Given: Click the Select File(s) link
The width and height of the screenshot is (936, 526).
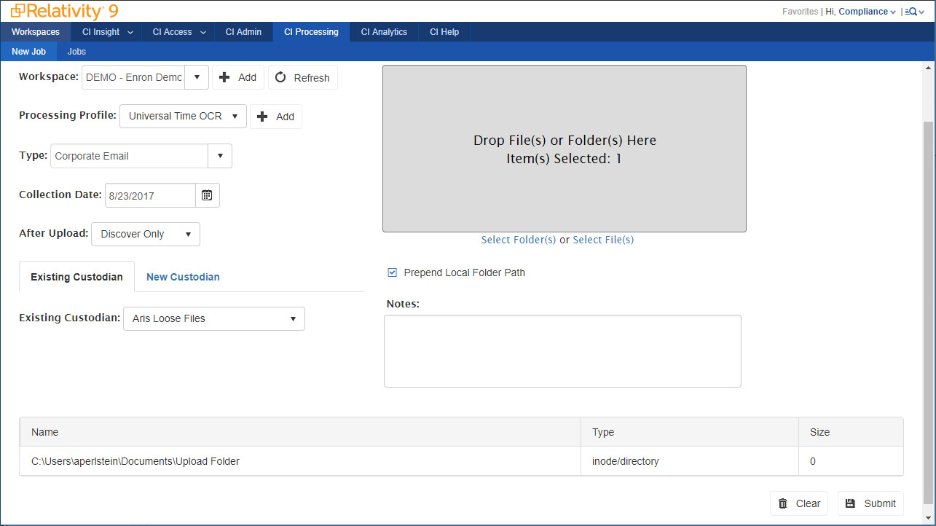Looking at the screenshot, I should coord(603,240).
